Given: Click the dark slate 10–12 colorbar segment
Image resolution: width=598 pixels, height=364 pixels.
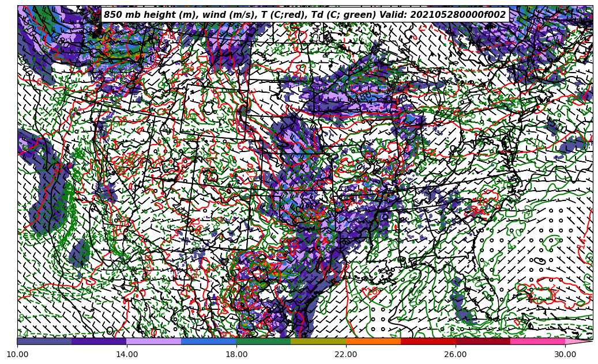Looking at the screenshot, I should [x=44, y=341].
